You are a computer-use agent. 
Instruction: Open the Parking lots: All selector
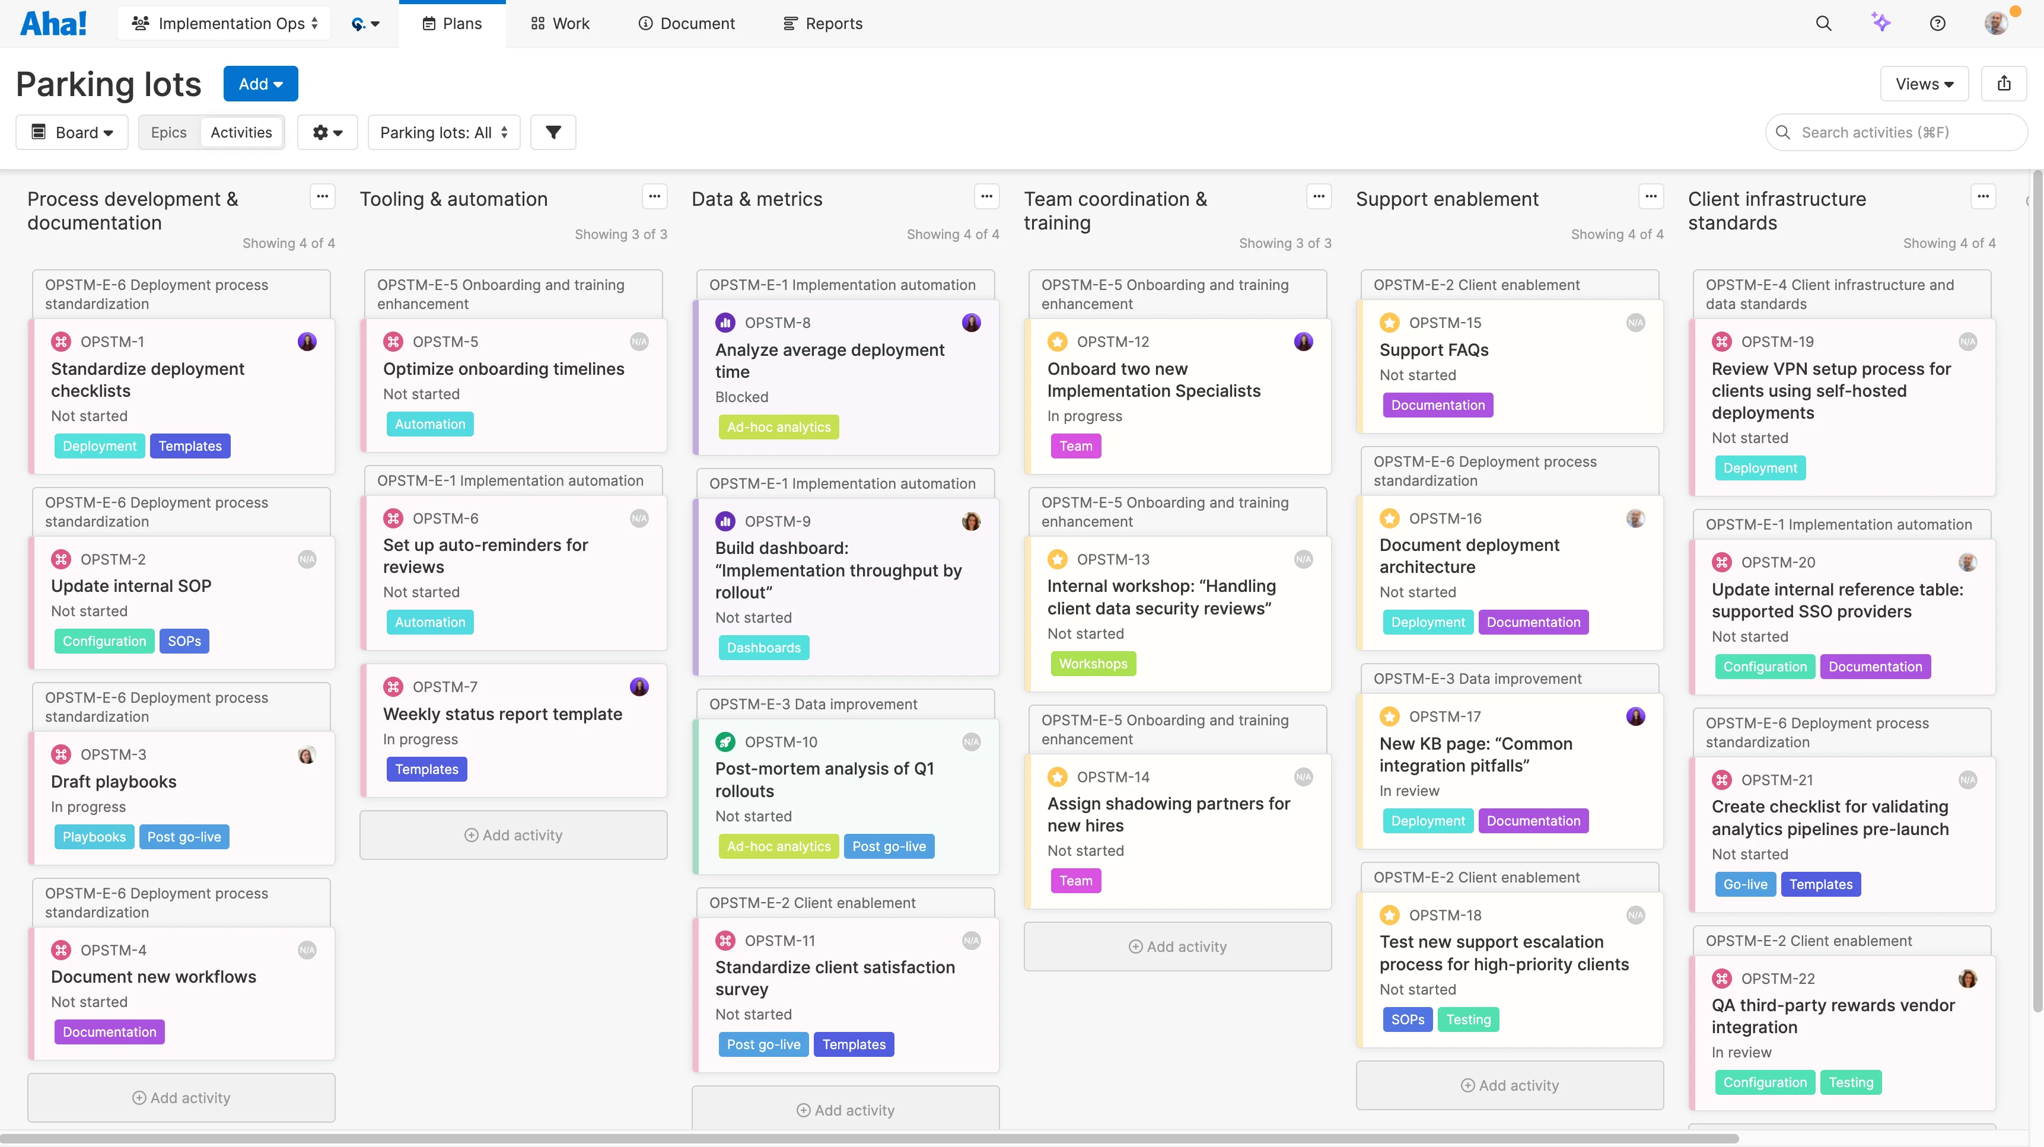click(x=442, y=132)
